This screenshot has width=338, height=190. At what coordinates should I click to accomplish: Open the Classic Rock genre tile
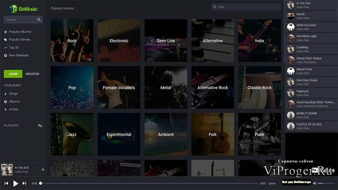(260, 87)
